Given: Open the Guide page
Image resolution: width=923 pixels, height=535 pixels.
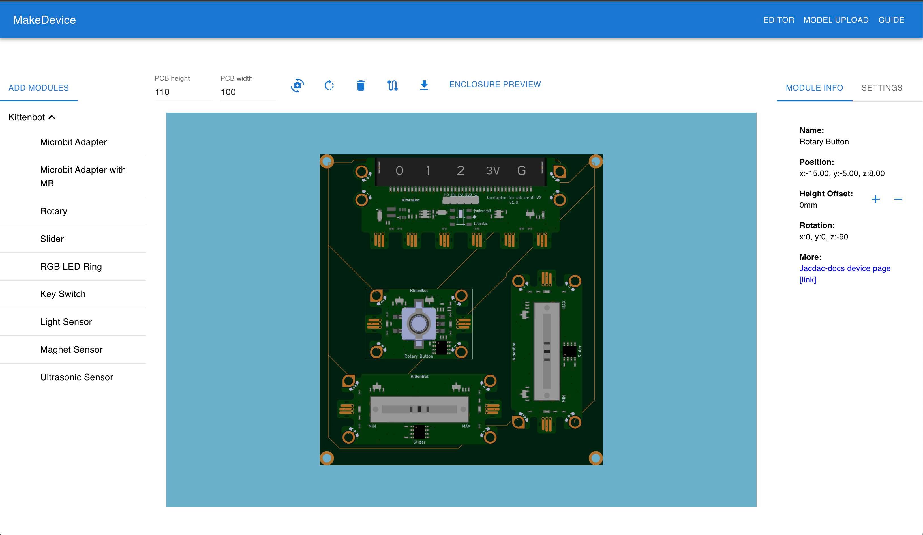Looking at the screenshot, I should pyautogui.click(x=891, y=20).
